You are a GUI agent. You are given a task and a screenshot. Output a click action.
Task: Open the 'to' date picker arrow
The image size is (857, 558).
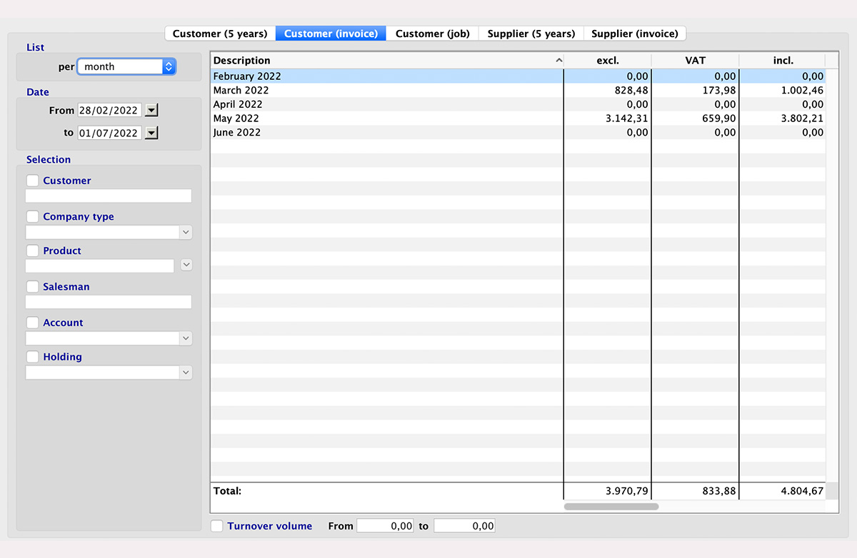pyautogui.click(x=151, y=133)
